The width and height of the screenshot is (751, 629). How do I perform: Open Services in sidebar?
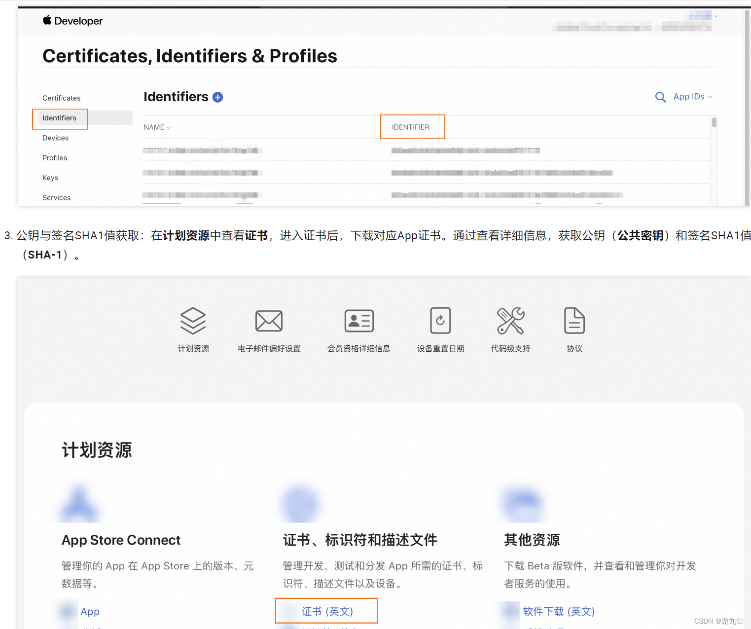coord(56,198)
